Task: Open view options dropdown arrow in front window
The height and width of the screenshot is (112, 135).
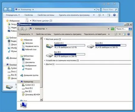Action: click(120, 34)
